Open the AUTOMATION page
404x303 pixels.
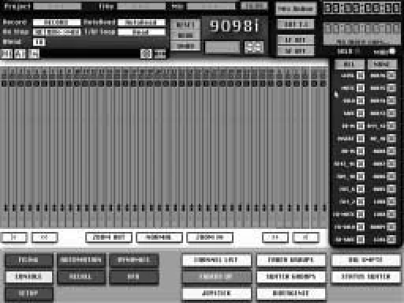[81, 260]
